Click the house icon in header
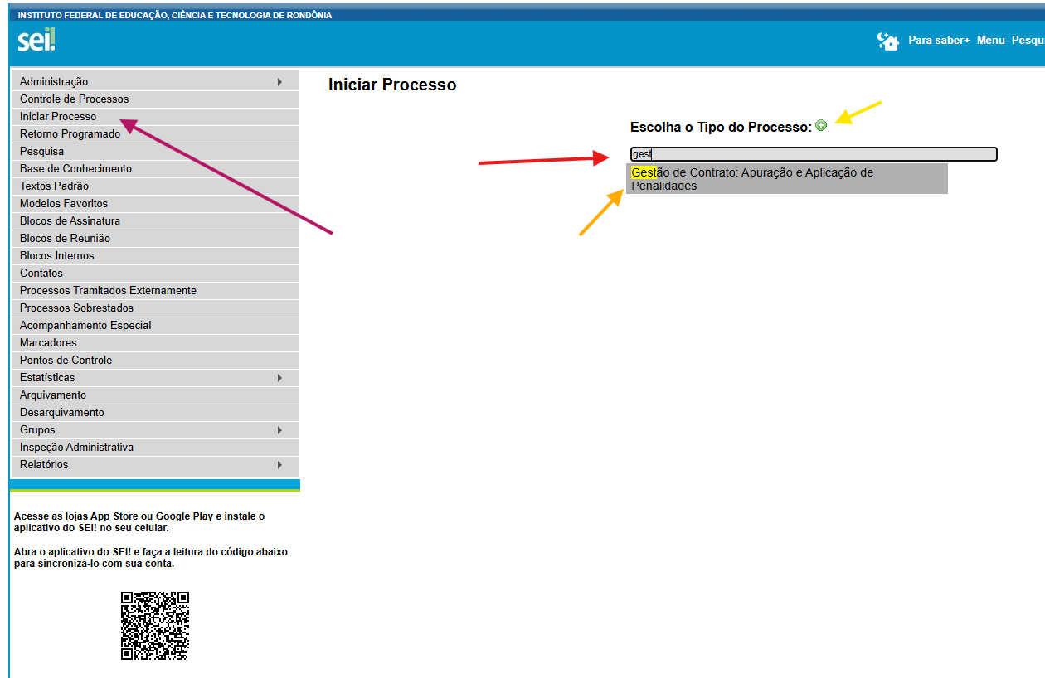 [888, 41]
